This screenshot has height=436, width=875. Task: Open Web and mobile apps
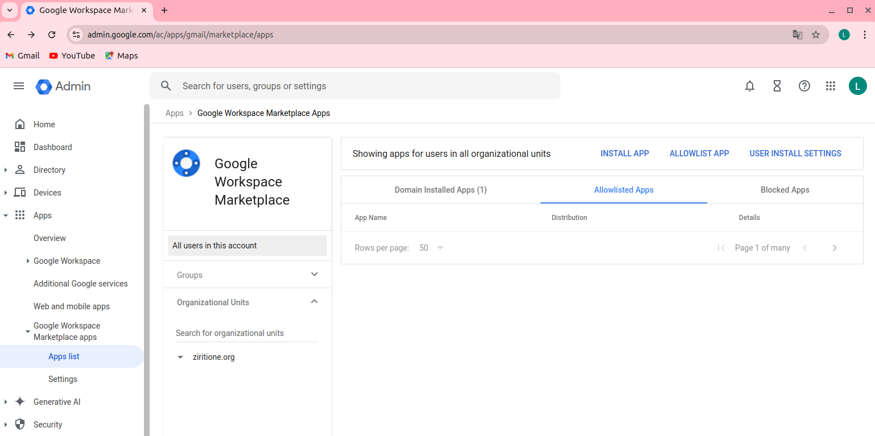pos(72,306)
